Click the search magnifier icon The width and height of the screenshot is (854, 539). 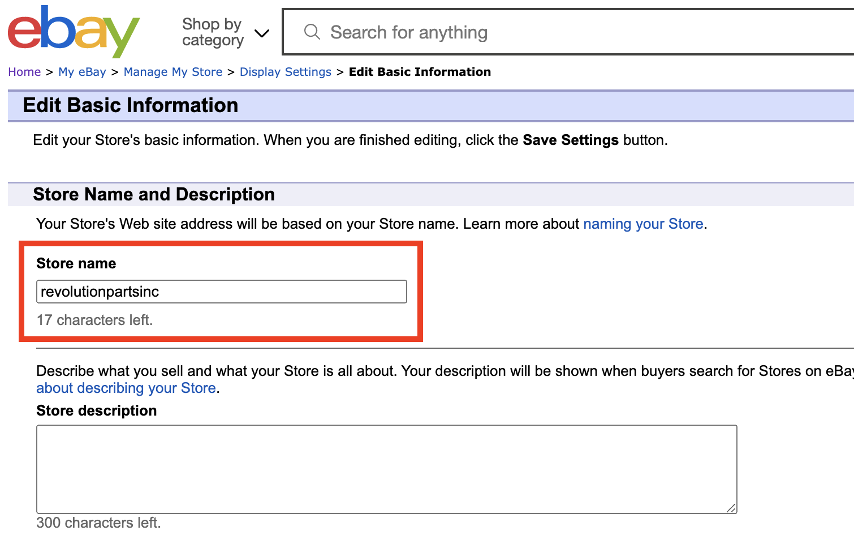click(312, 32)
